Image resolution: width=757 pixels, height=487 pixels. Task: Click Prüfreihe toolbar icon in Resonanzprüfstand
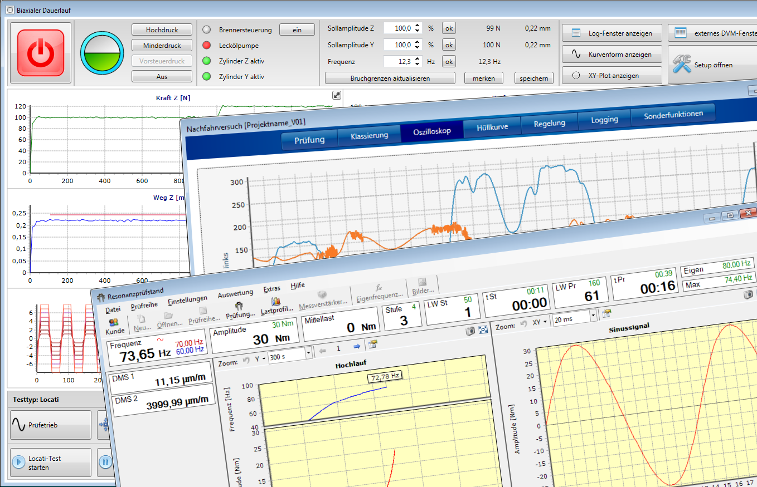click(203, 311)
